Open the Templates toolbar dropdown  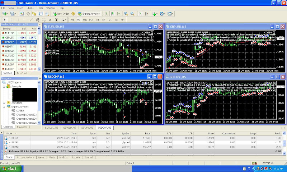[x=170, y=14]
